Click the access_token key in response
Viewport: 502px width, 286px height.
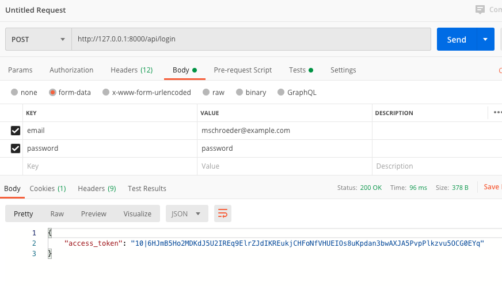tap(93, 243)
